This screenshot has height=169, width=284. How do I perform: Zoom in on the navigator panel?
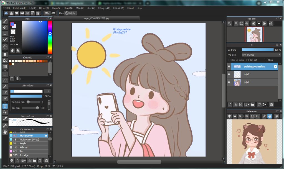(236, 24)
